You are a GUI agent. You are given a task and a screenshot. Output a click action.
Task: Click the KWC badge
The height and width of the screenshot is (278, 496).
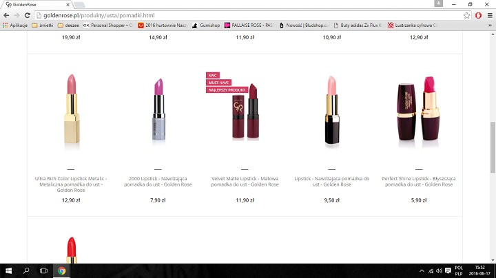click(213, 76)
